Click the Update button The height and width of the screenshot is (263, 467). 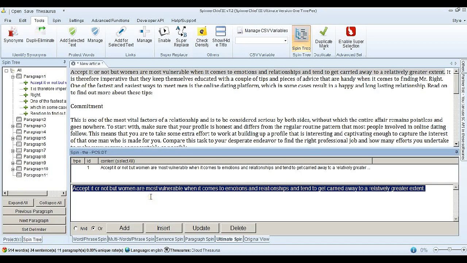201,228
